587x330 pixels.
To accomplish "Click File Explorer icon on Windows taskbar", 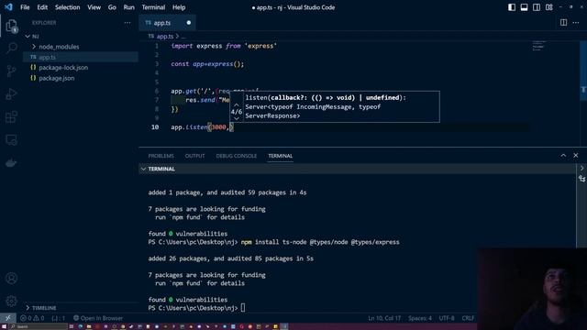I will [x=89, y=326].
